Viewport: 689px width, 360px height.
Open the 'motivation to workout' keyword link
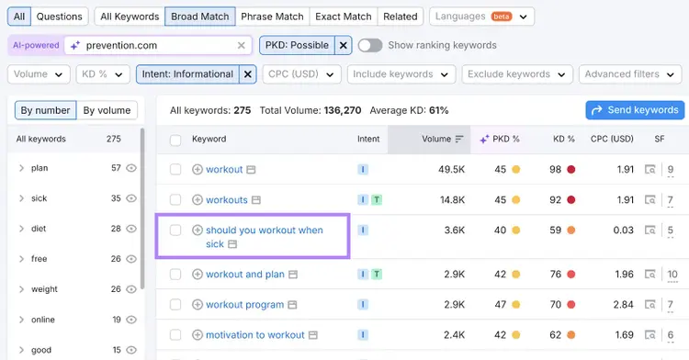[254, 335]
